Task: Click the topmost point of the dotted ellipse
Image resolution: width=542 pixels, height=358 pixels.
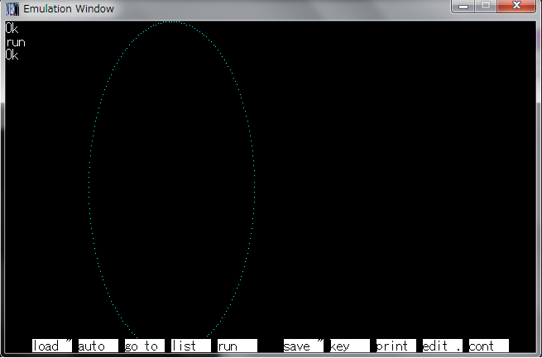Action: click(x=172, y=22)
